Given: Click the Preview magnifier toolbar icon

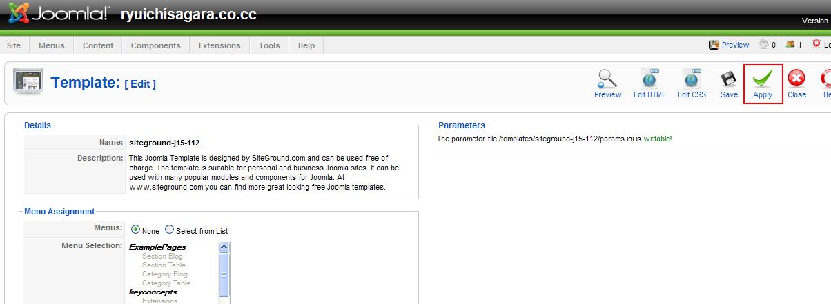Looking at the screenshot, I should 607,79.
